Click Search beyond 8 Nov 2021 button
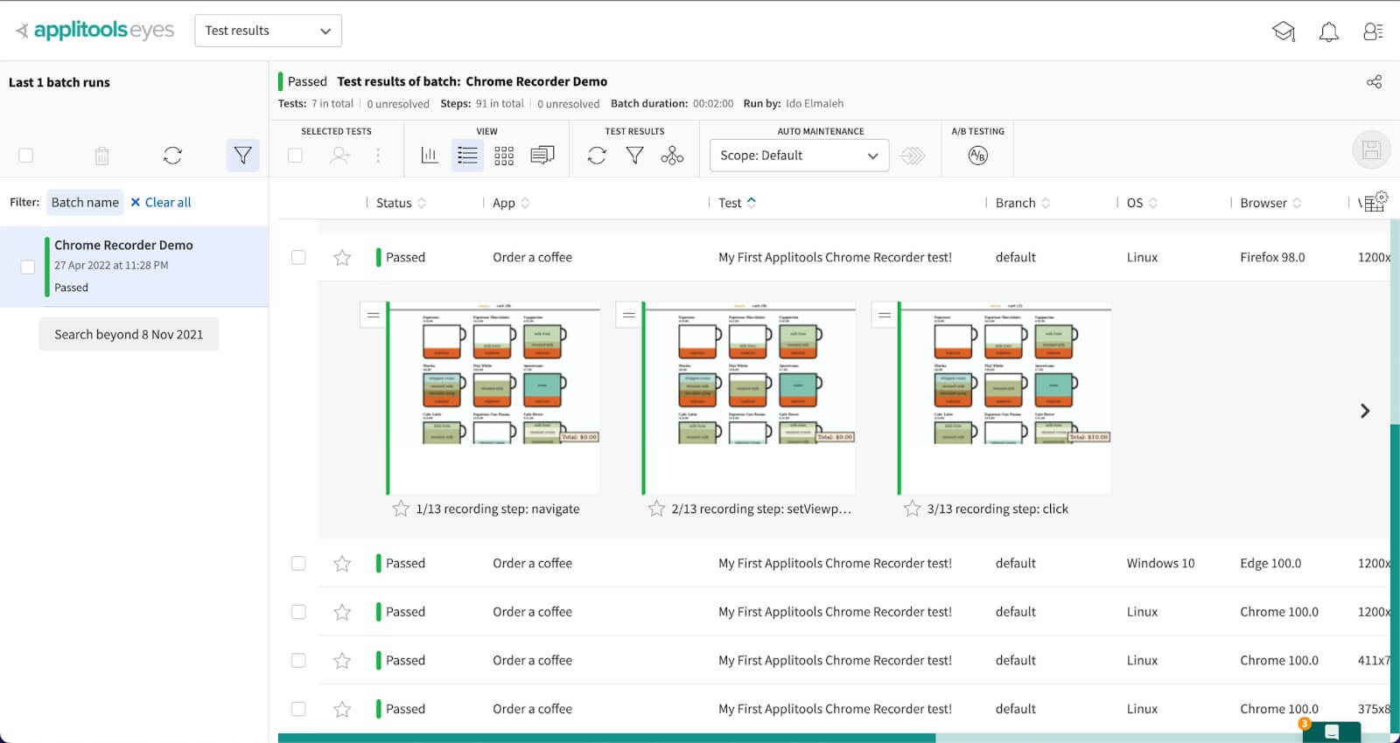Screen dimensions: 1400x743 click(129, 335)
